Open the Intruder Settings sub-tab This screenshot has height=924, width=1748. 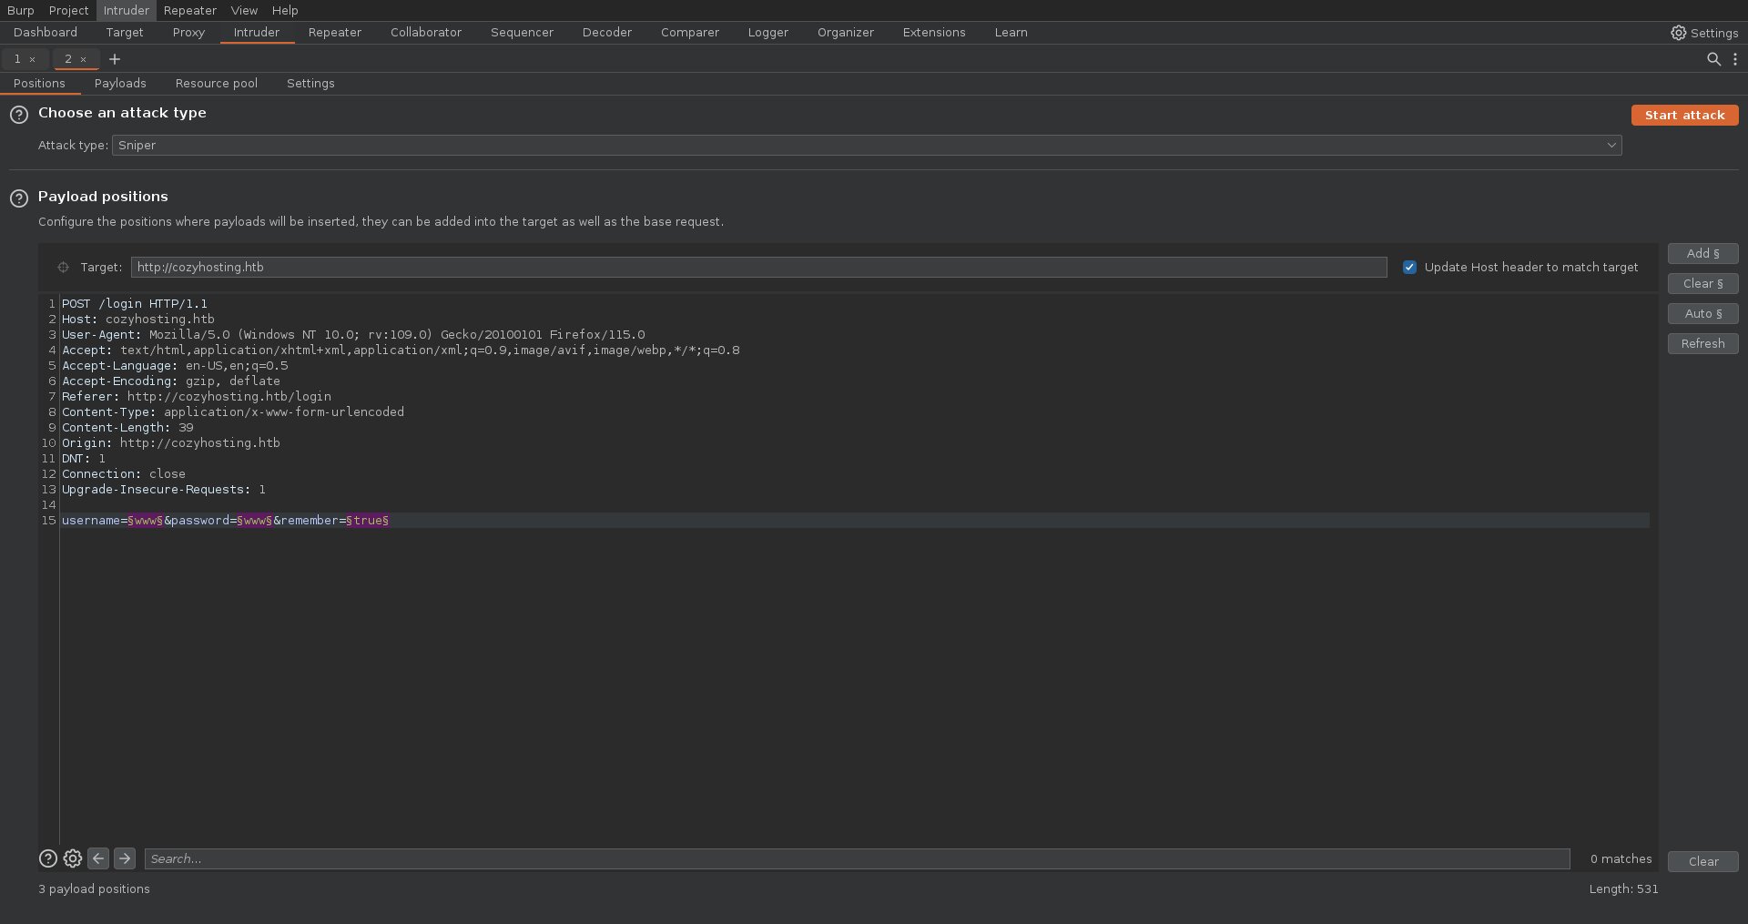[310, 84]
